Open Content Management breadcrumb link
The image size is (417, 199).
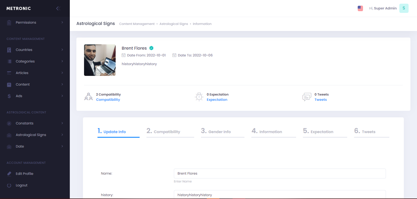(x=137, y=24)
